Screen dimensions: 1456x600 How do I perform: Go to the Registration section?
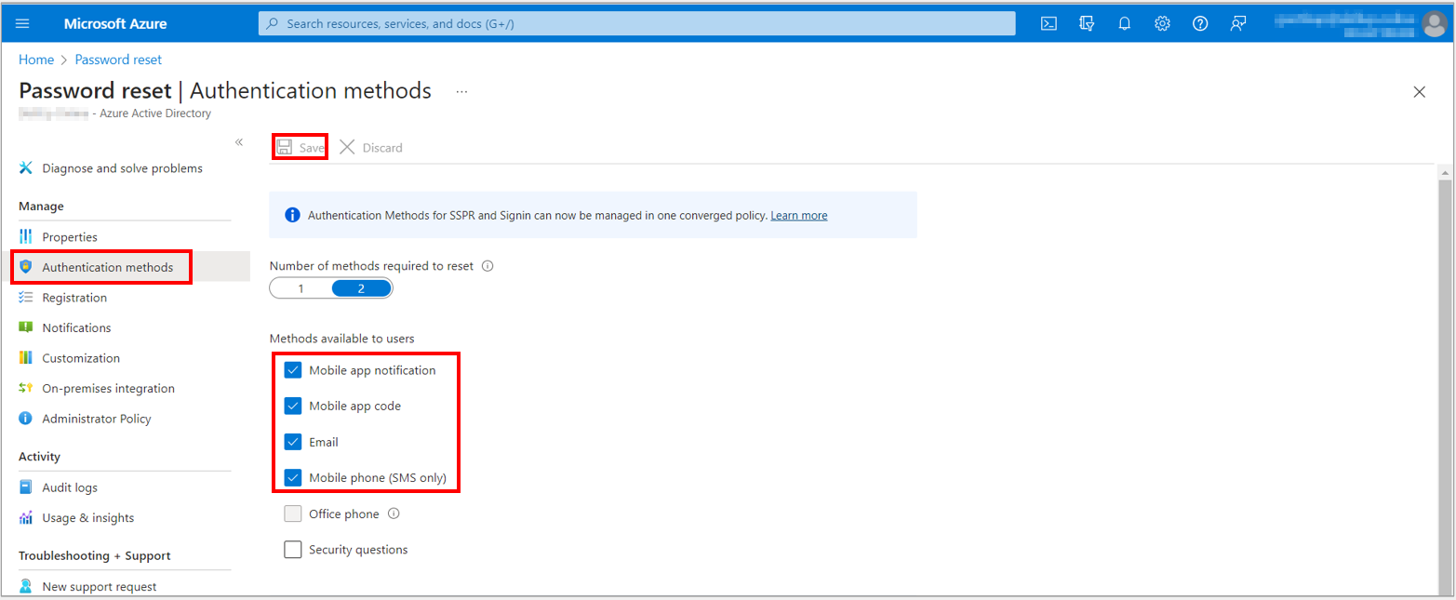click(74, 298)
